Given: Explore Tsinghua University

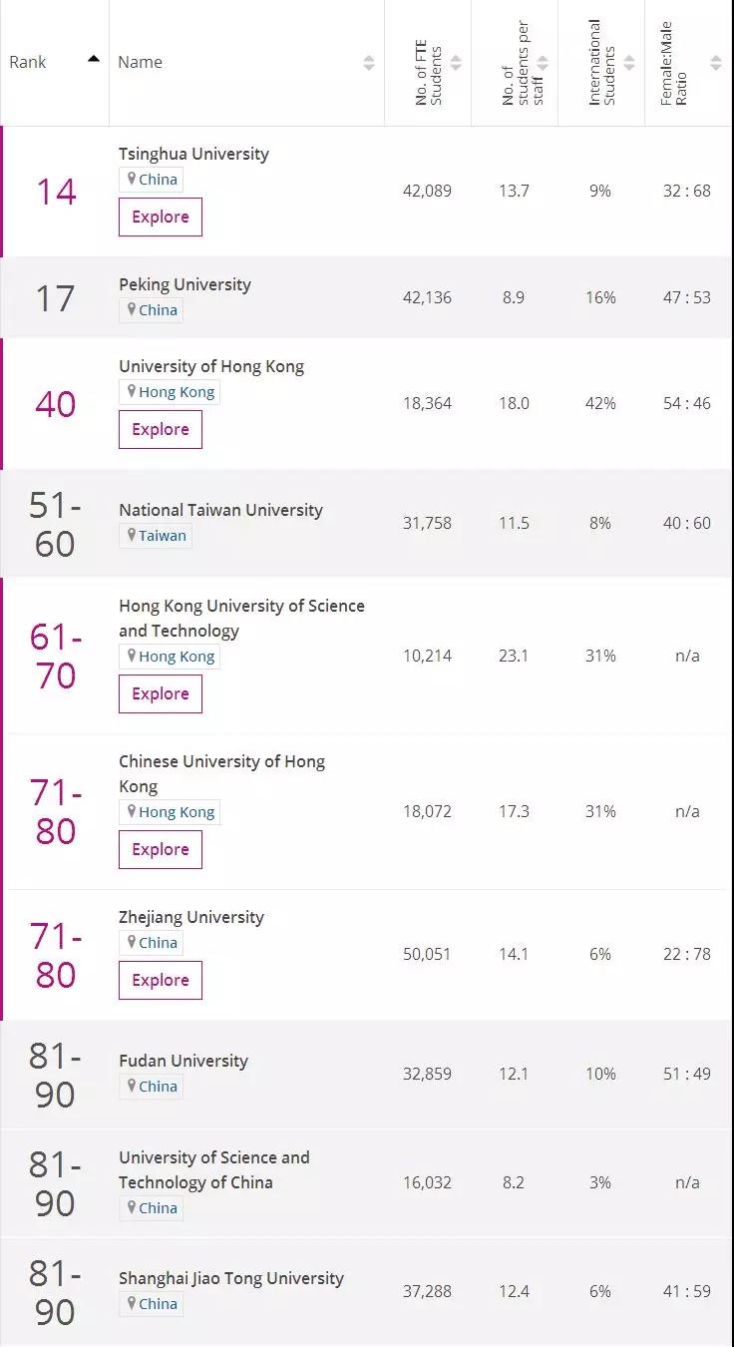Looking at the screenshot, I should coord(161,218).
